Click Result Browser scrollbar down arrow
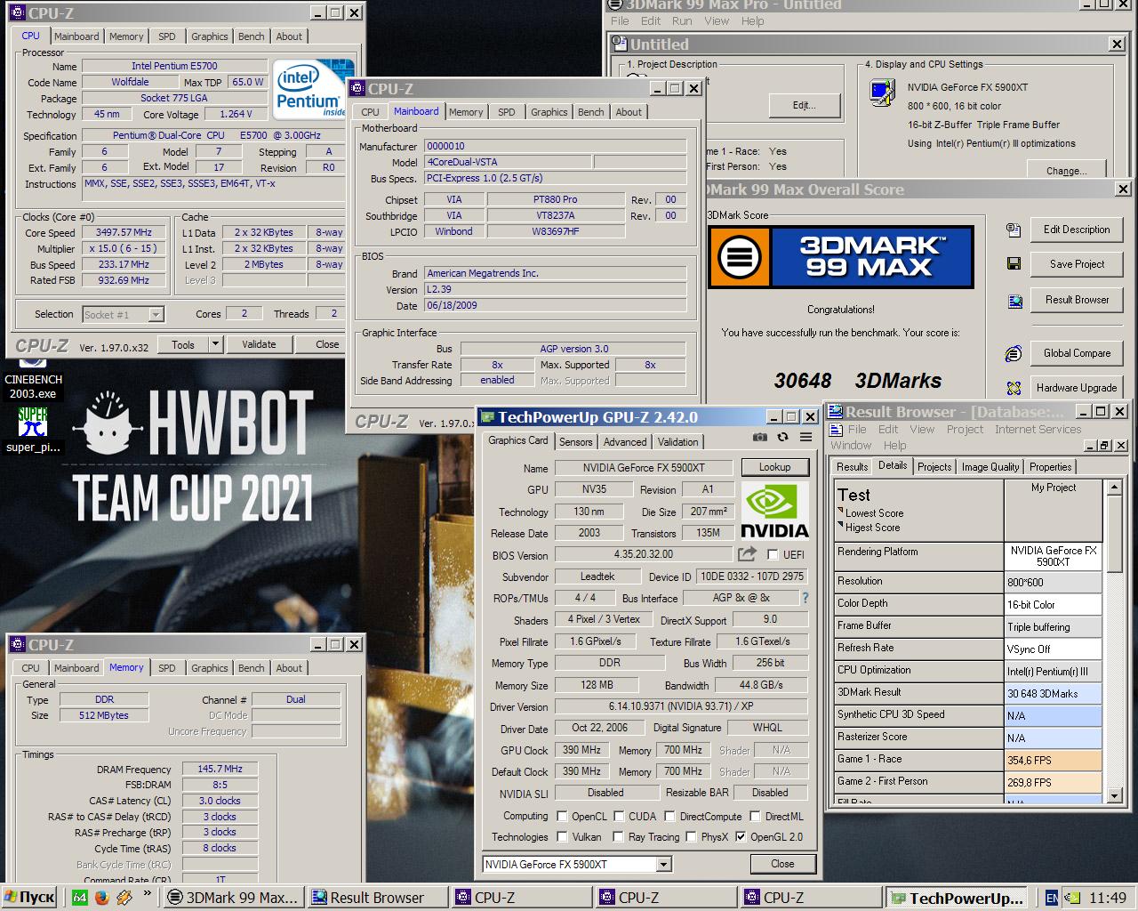 pos(1113,796)
